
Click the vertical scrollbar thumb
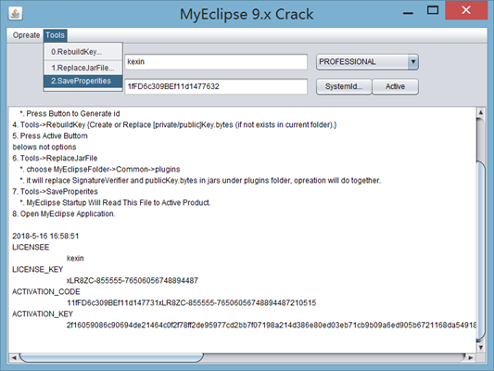tap(480, 250)
